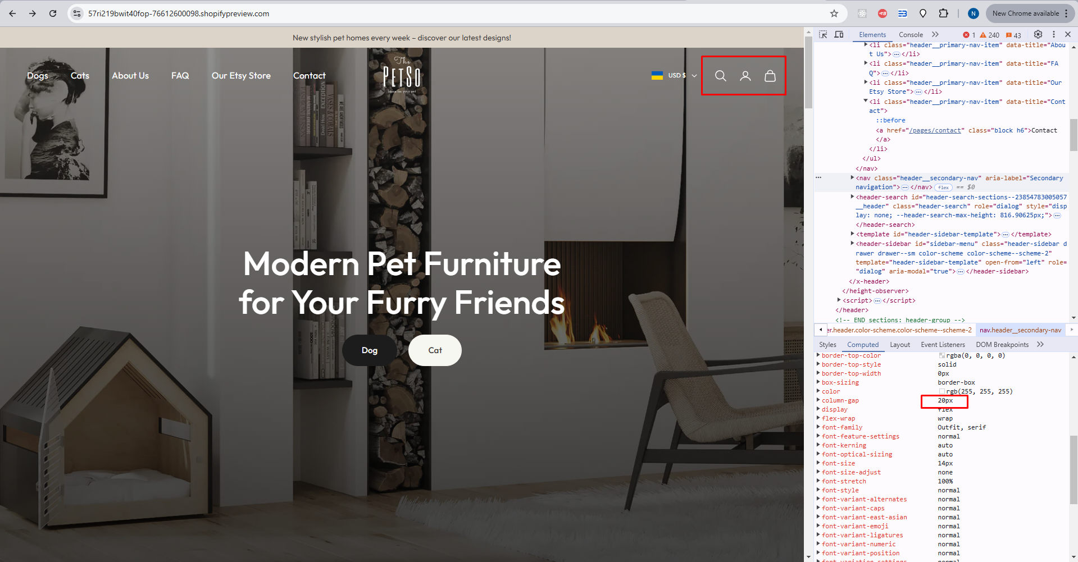
Task: Open the Chrome extensions puzzle icon
Action: (943, 13)
